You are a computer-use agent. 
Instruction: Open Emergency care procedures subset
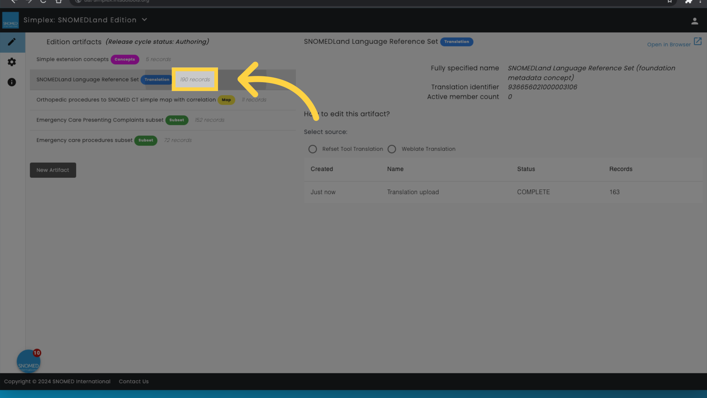162,140
